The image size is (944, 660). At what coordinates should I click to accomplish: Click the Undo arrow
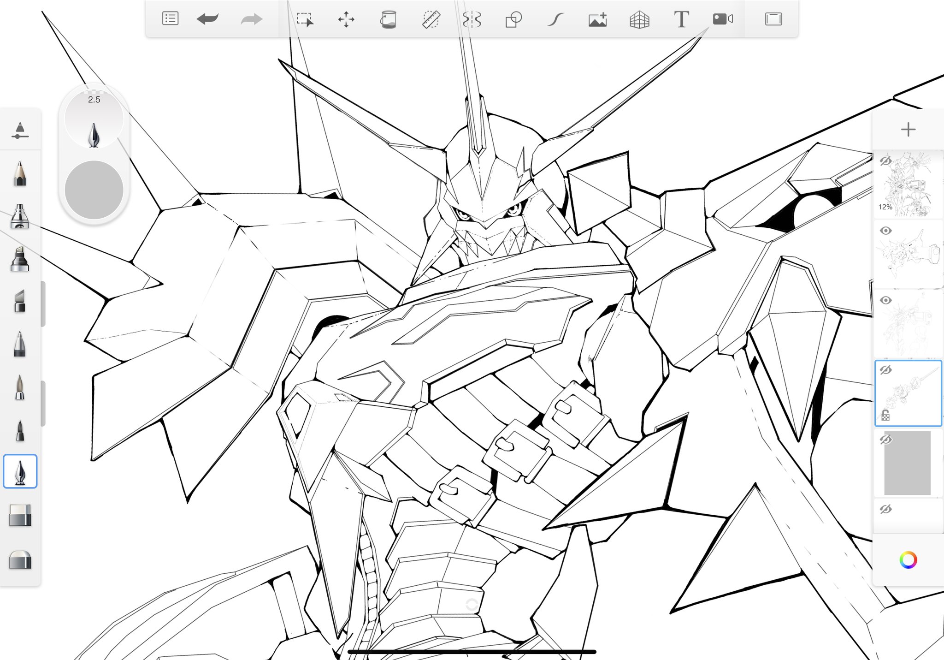click(207, 19)
